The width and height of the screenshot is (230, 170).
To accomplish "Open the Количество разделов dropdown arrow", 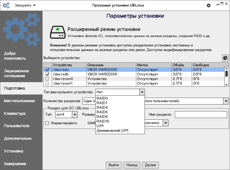I will (x=226, y=101).
